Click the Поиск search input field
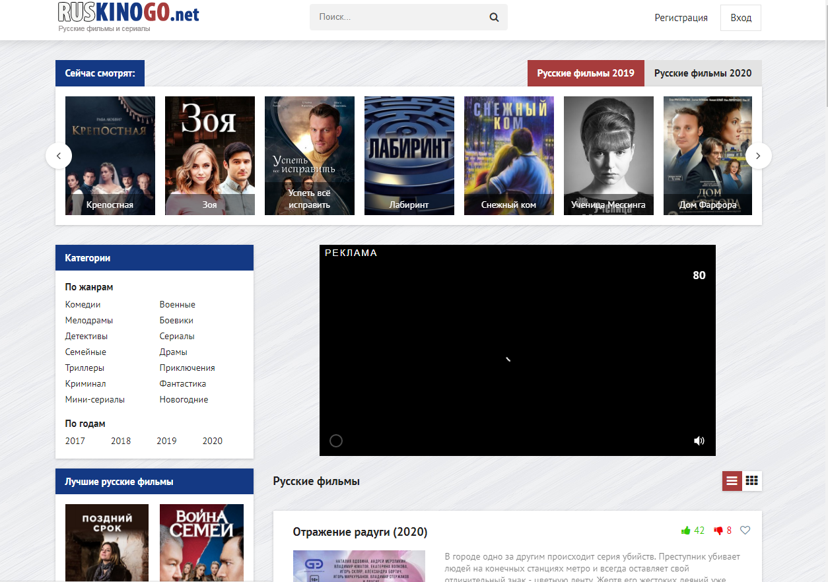Image resolution: width=828 pixels, height=582 pixels. 396,18
